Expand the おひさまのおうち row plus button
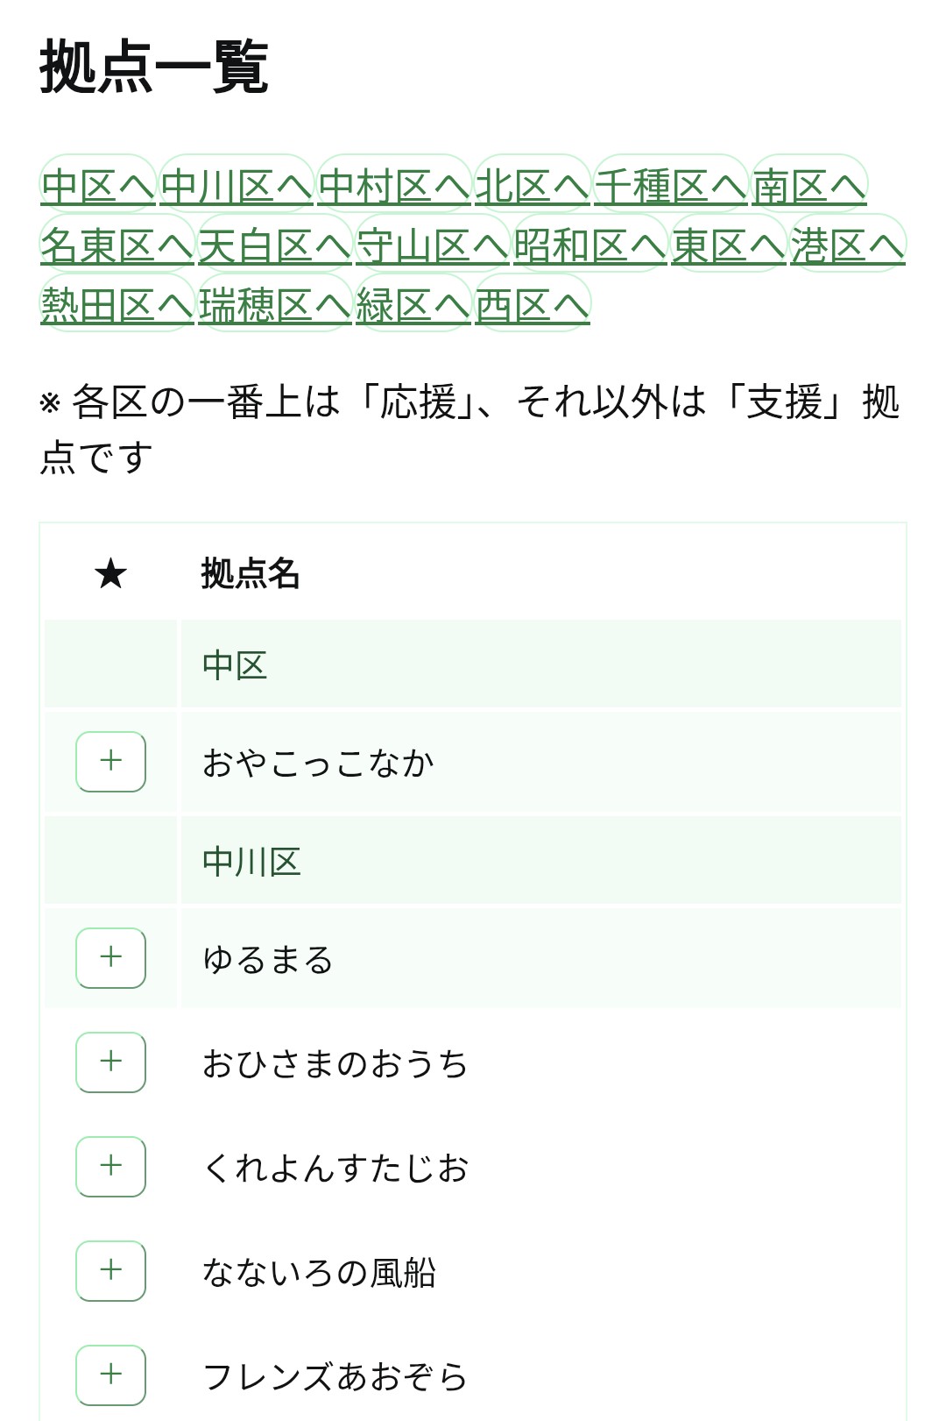This screenshot has height=1421, width=946. (110, 1062)
